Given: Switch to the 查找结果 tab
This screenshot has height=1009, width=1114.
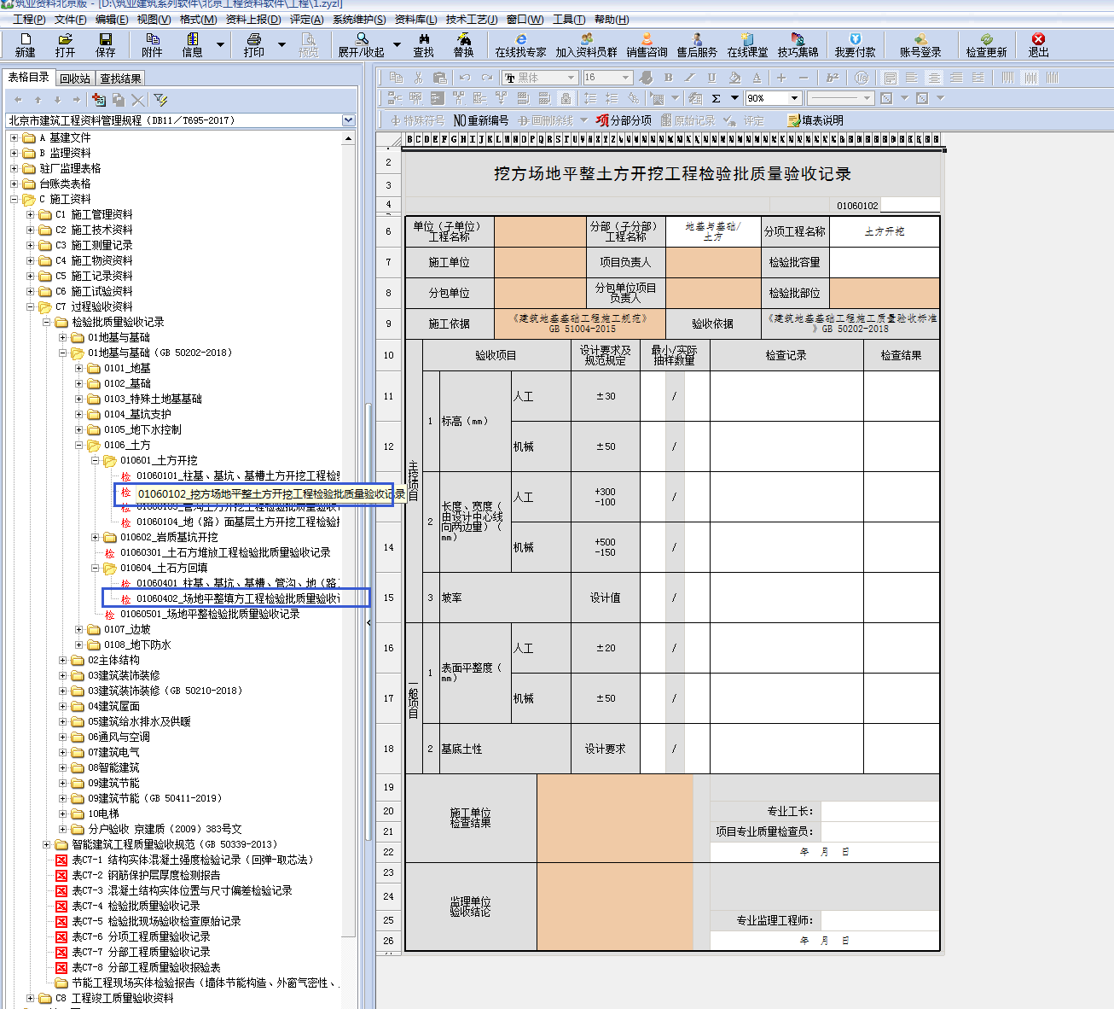Looking at the screenshot, I should pos(121,79).
